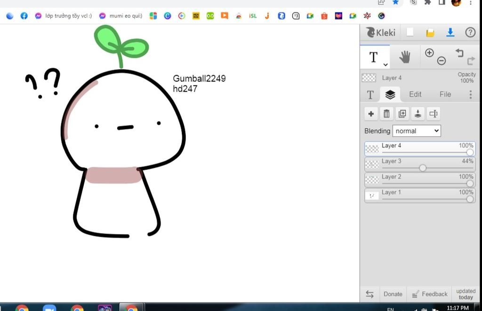
Task: Switch to the Text settings tab
Action: point(370,95)
